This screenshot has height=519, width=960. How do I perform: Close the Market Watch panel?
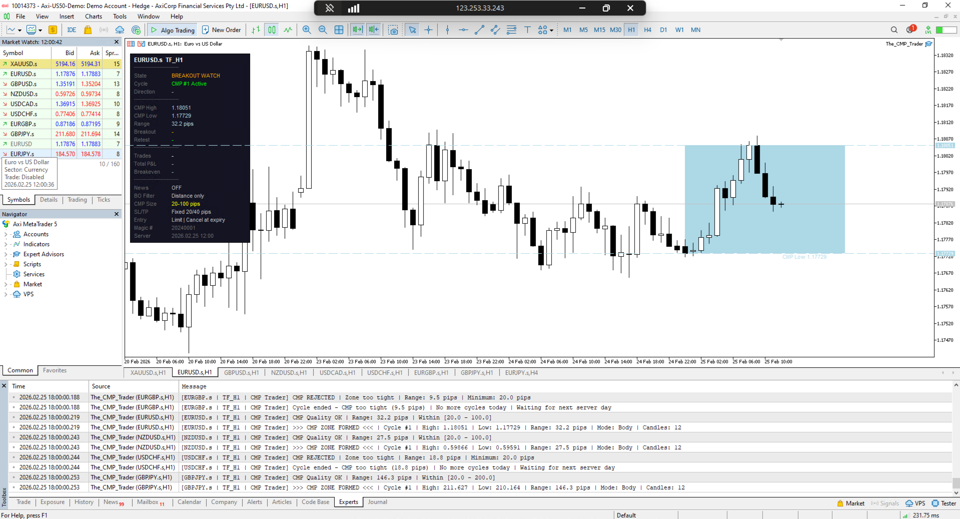coord(117,42)
